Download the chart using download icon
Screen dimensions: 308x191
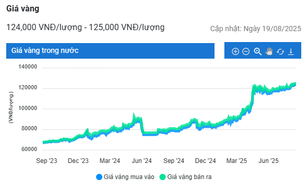pyautogui.click(x=291, y=51)
